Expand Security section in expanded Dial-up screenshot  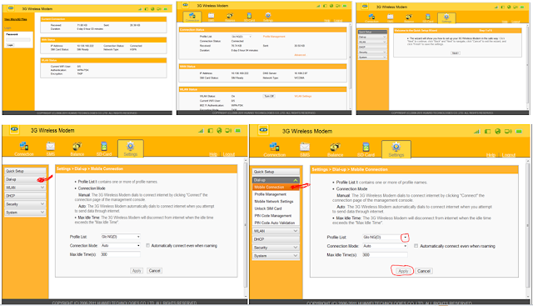tap(276, 248)
